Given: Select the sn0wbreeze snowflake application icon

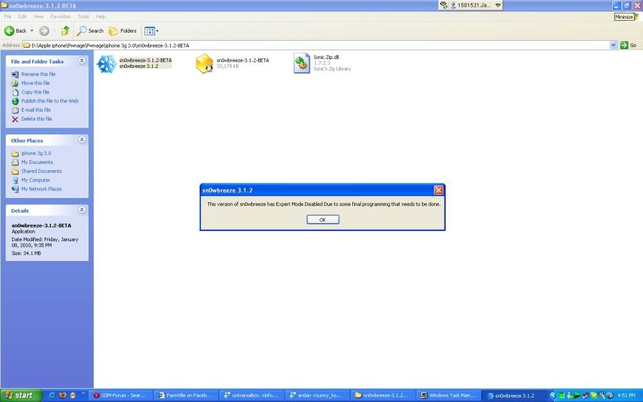Looking at the screenshot, I should click(107, 64).
